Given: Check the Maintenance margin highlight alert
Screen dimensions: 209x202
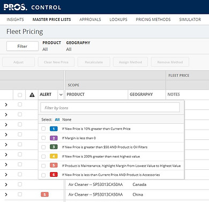Looking at the screenshot, I should 43,166.
